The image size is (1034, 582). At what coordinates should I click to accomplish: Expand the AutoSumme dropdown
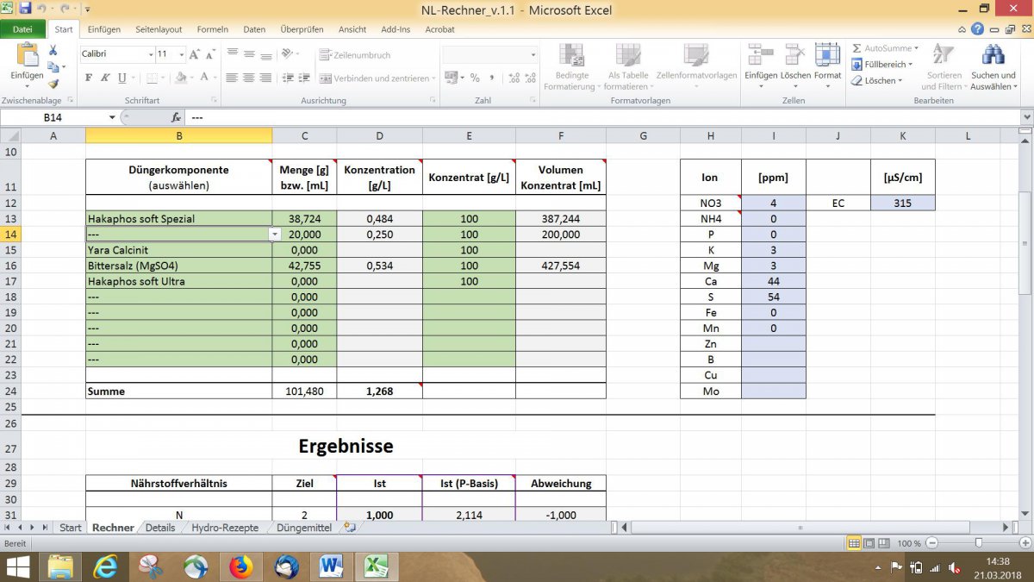pyautogui.click(x=916, y=48)
